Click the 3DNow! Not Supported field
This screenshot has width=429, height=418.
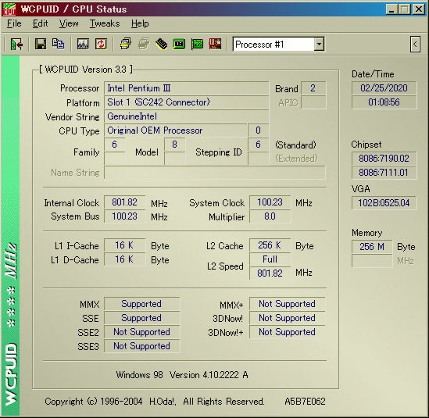click(288, 318)
